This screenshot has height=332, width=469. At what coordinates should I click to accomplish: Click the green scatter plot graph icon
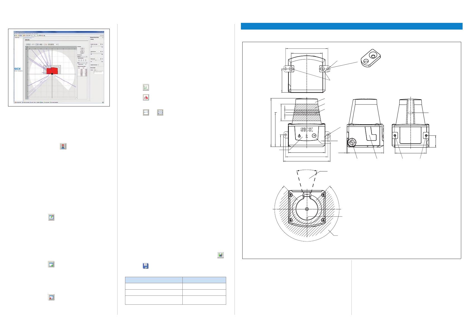pyautogui.click(x=145, y=88)
